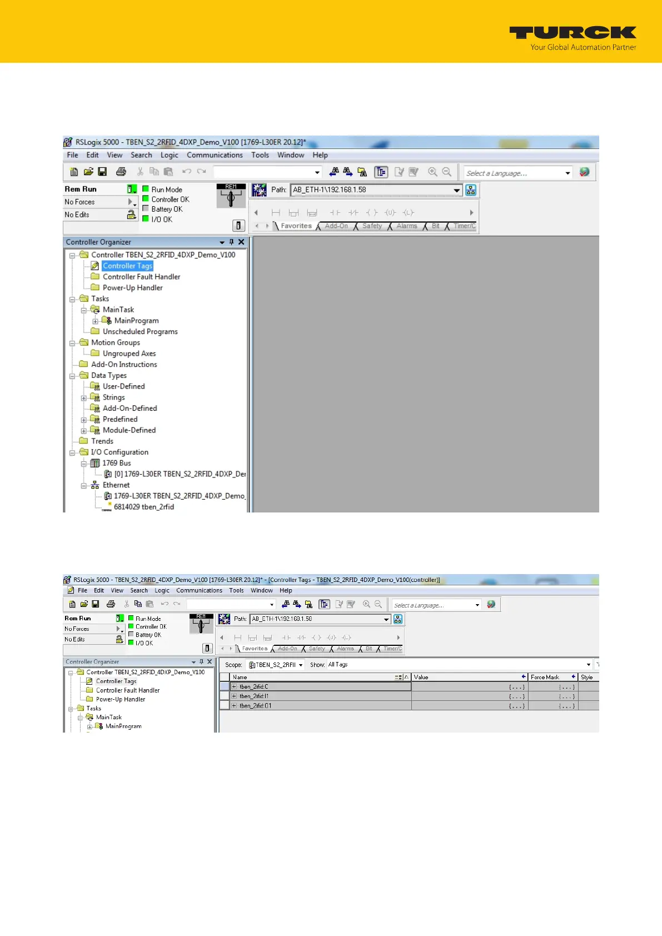Select Add-On Instructions folder in upper organizer
662x936 pixels.
(x=124, y=365)
